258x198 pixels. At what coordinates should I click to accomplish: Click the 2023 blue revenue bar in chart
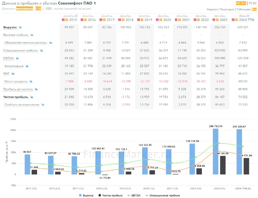(x=215, y=152)
